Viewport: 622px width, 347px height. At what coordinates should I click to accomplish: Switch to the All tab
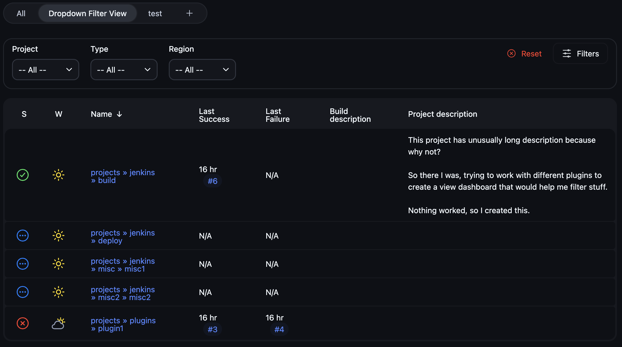tap(21, 13)
